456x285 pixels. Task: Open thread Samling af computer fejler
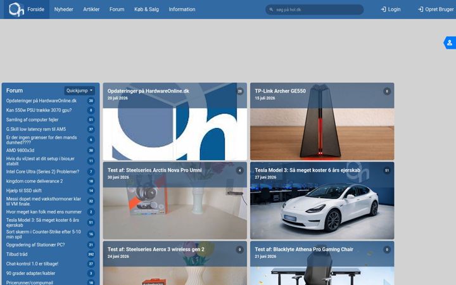tap(32, 120)
